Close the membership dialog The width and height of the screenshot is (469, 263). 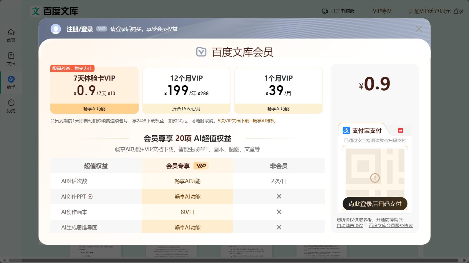(x=419, y=29)
